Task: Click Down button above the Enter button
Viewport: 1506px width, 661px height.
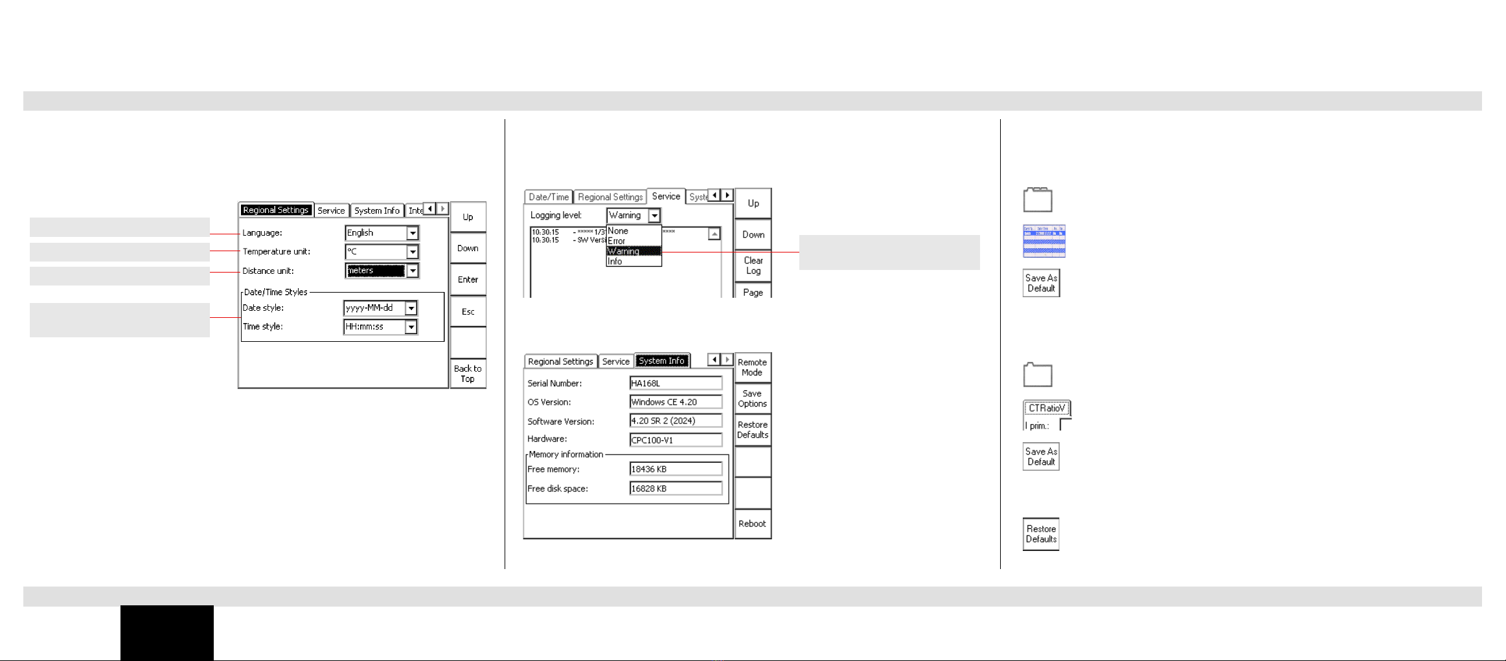Action: pos(468,249)
